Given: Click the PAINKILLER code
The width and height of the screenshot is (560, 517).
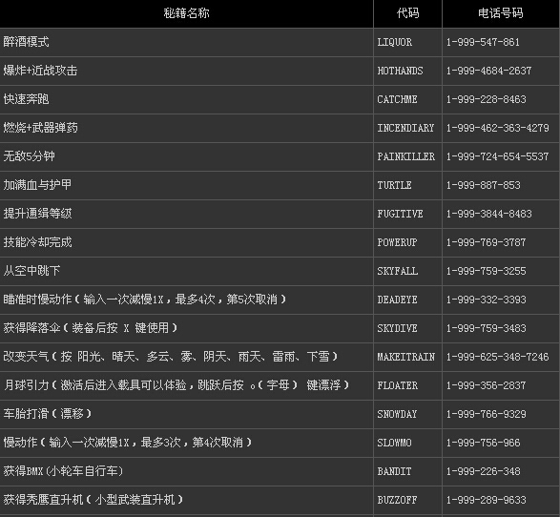Looking at the screenshot, I should click(x=406, y=156).
